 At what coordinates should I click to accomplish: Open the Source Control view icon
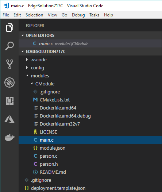pyautogui.click(x=9, y=64)
